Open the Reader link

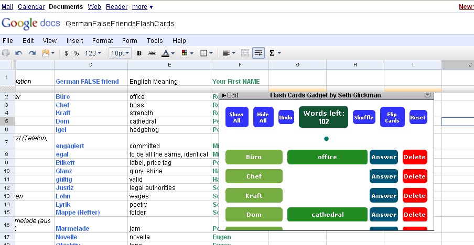click(117, 7)
